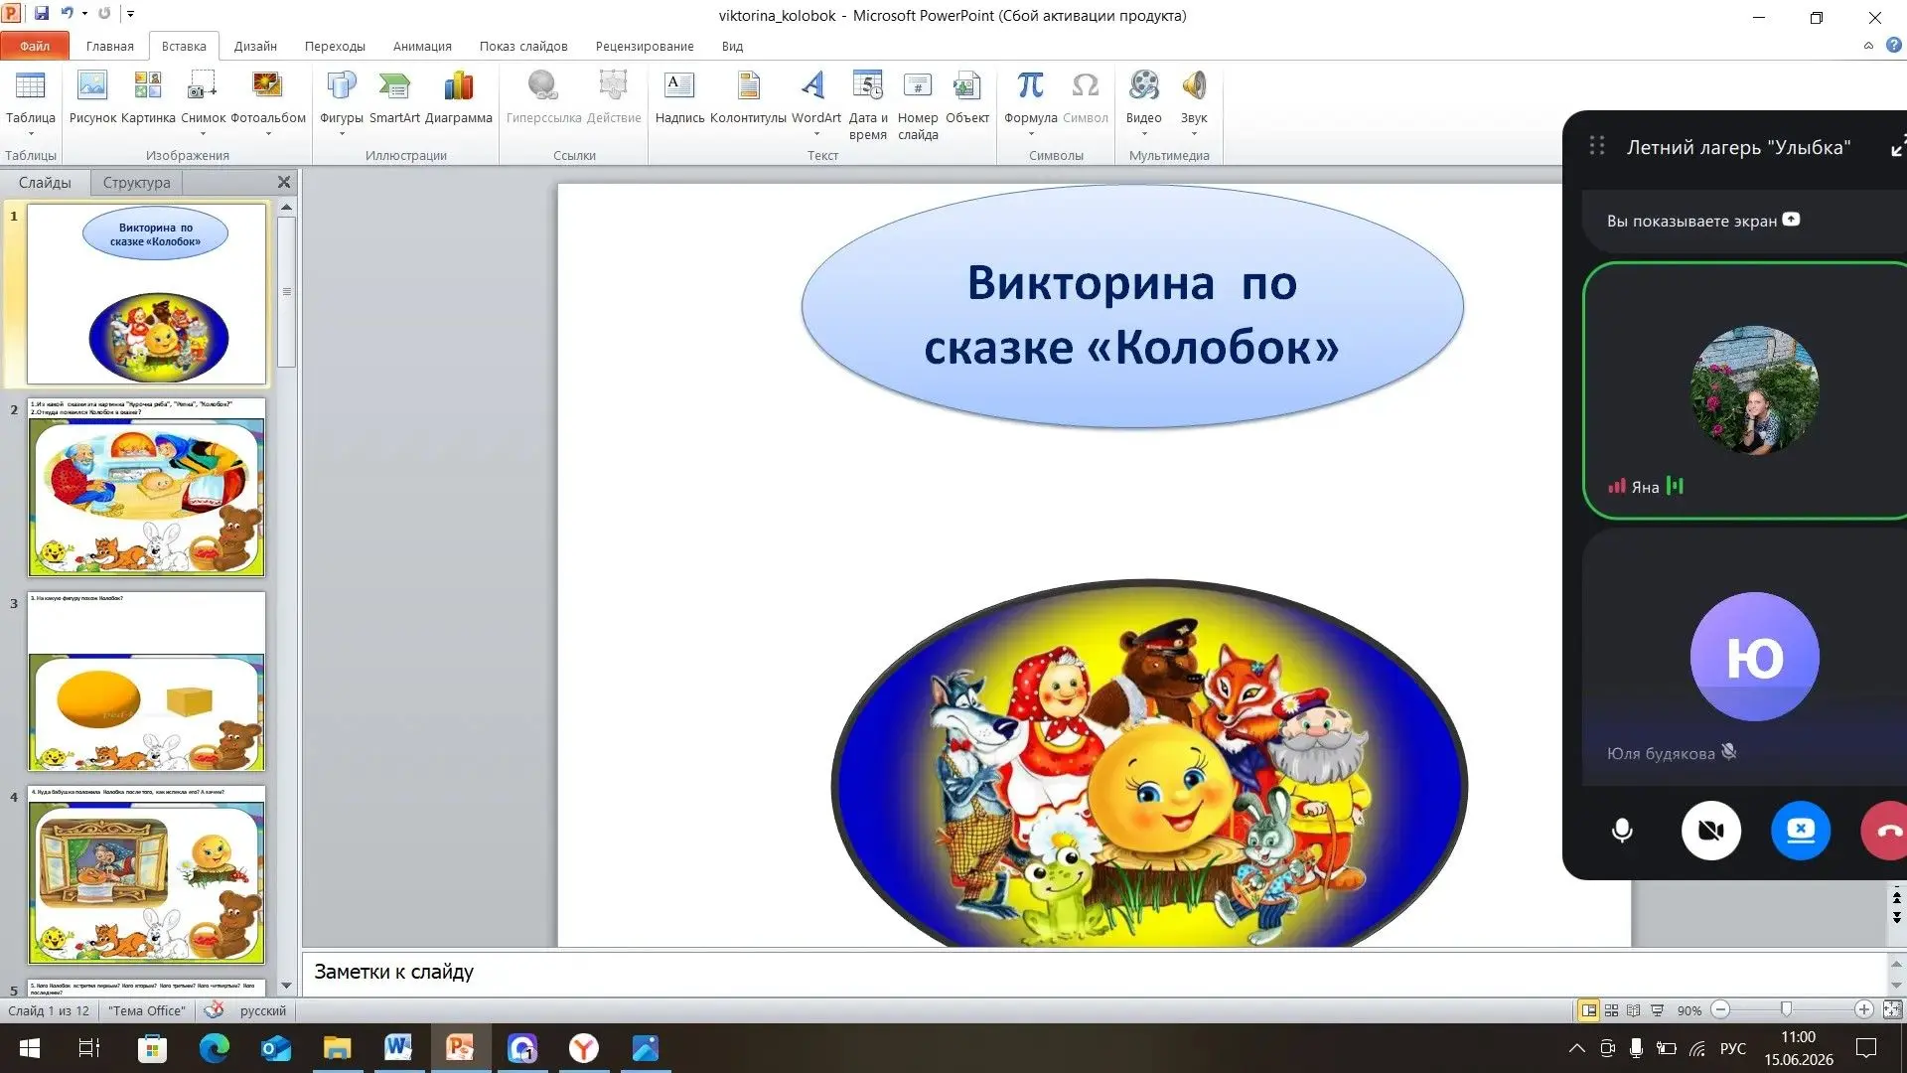Switch to reading view in the status bar
Screen dimensions: 1907x1073
1634,1010
